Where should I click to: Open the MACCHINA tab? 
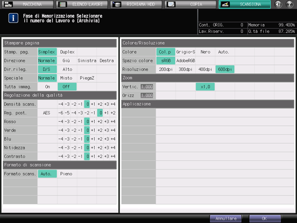28,4
